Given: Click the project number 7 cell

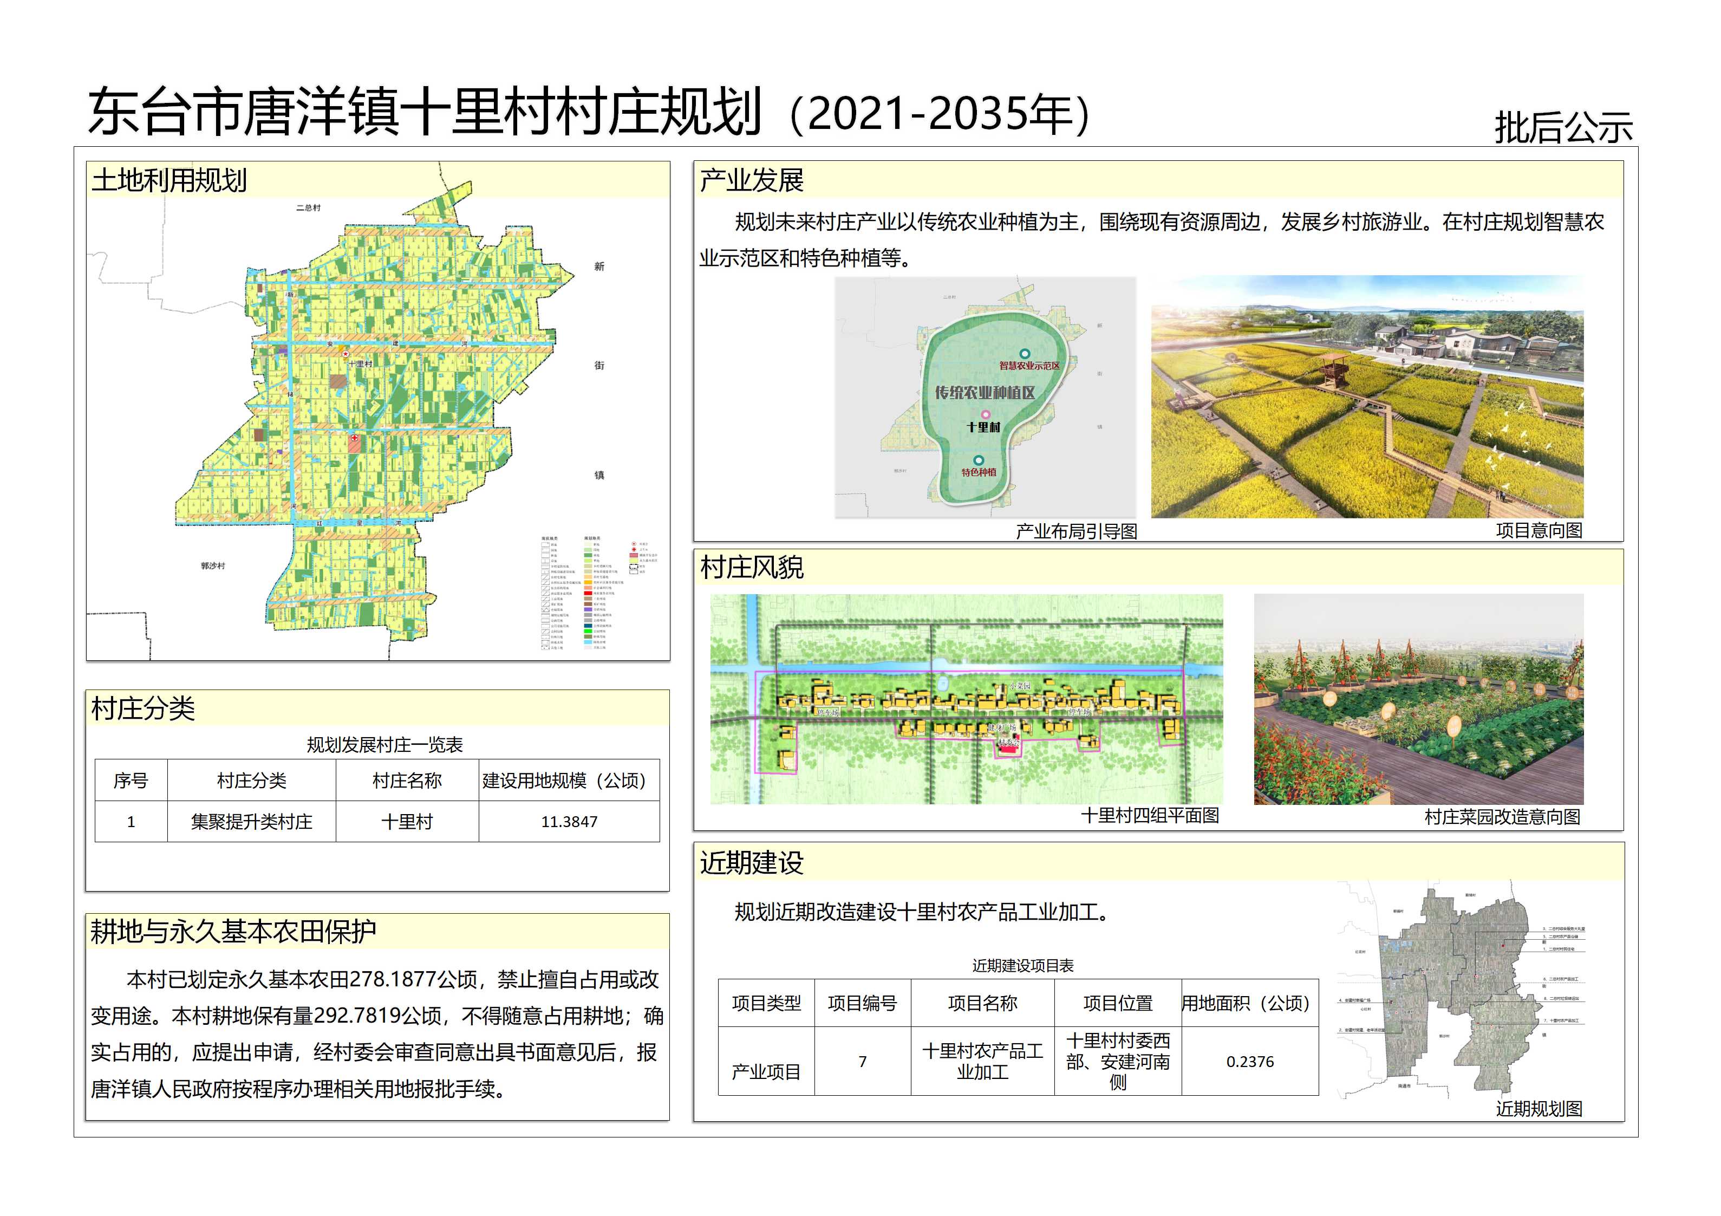Looking at the screenshot, I should coord(862,1062).
